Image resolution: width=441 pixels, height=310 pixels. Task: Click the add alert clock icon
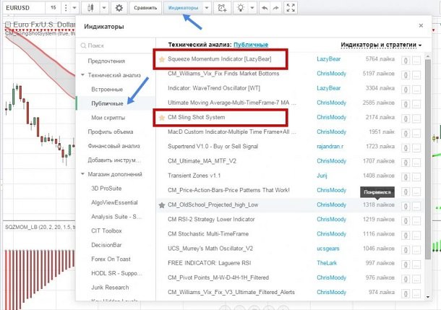click(222, 8)
